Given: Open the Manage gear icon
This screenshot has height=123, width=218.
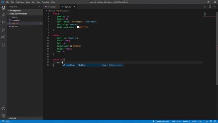Looking at the screenshot, I should [x=3, y=116].
